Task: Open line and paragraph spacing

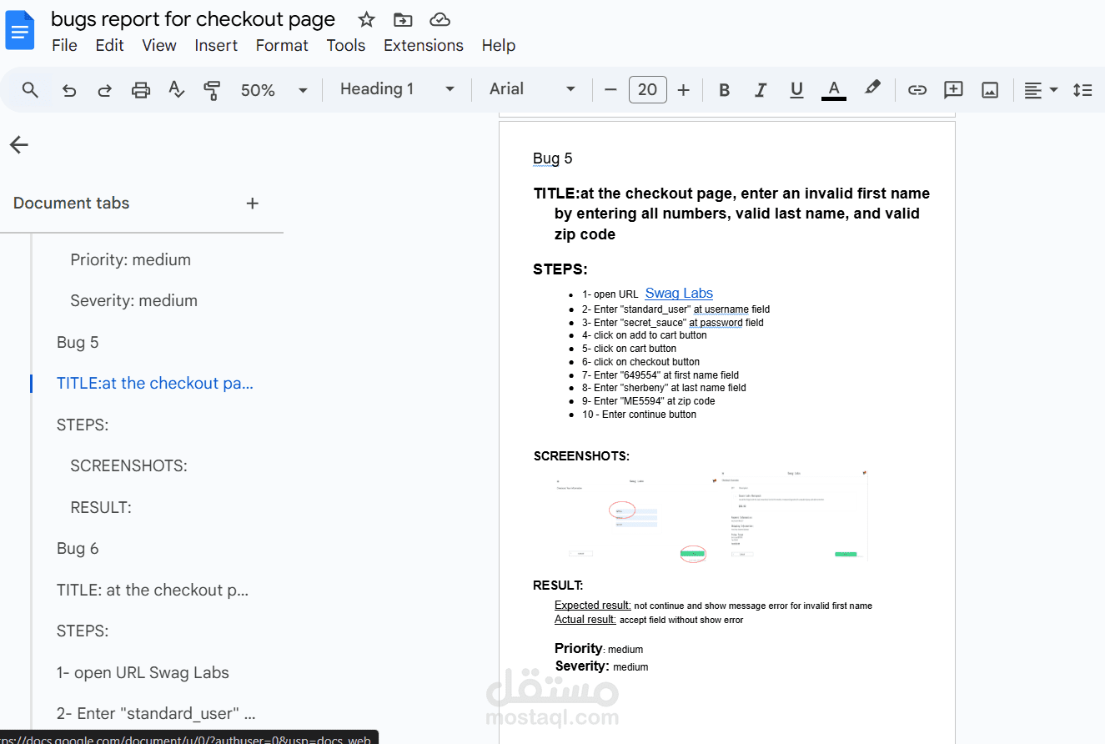Action: tap(1082, 90)
